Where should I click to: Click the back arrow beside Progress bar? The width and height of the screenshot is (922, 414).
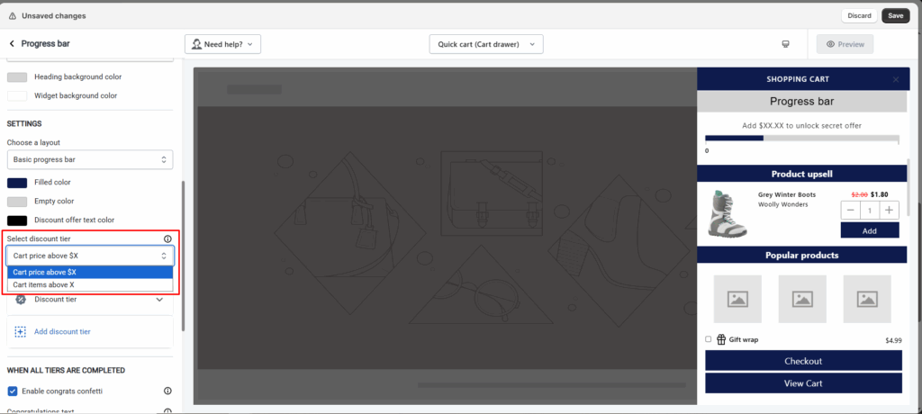12,43
